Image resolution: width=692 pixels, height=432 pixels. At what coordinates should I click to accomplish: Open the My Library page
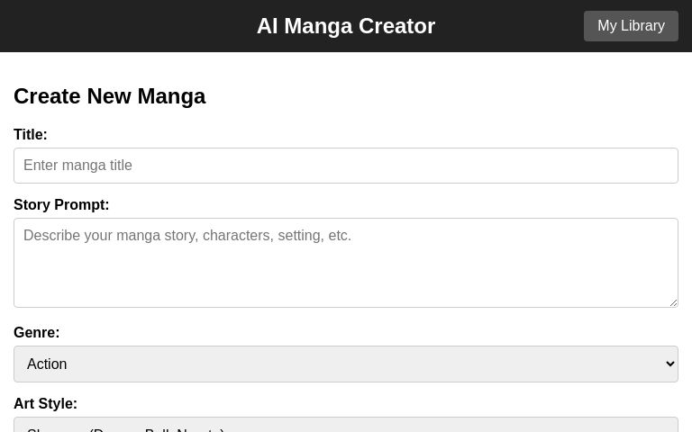(x=631, y=26)
